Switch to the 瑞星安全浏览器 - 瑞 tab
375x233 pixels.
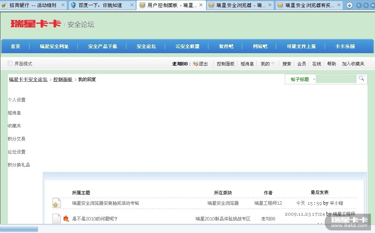click(241, 5)
